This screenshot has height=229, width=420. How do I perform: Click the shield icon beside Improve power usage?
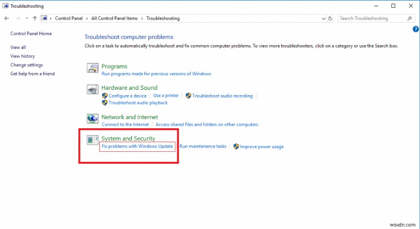[x=236, y=147]
